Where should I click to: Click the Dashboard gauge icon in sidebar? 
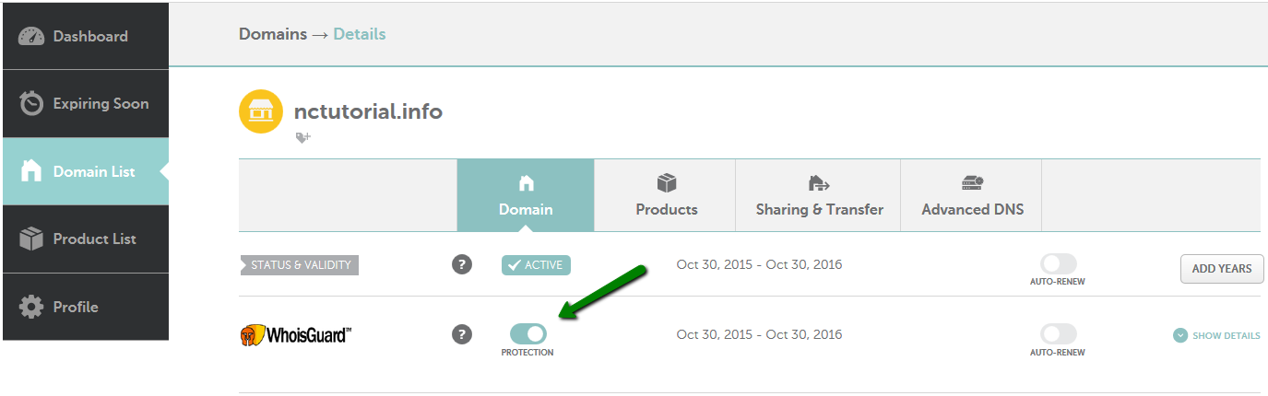31,37
